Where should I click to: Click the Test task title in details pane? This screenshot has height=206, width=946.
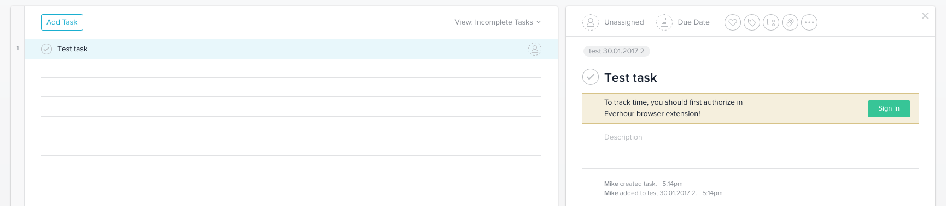tap(630, 77)
